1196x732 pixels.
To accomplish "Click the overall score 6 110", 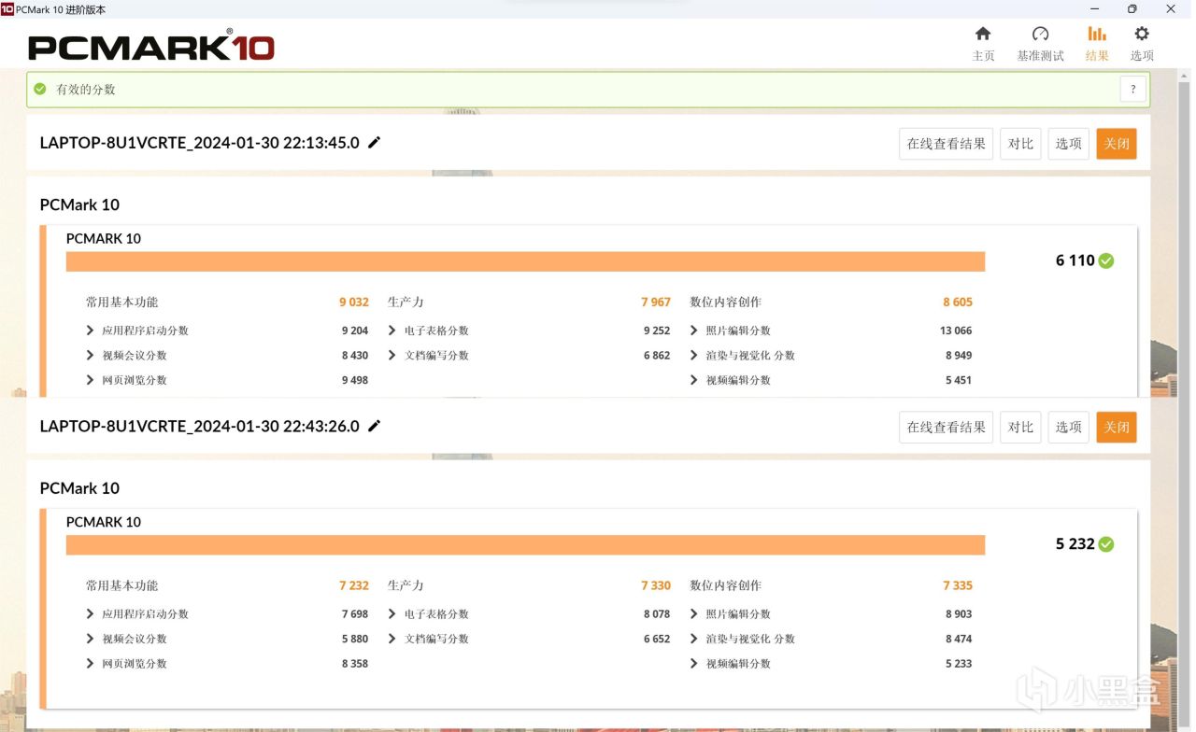I will (x=1075, y=260).
